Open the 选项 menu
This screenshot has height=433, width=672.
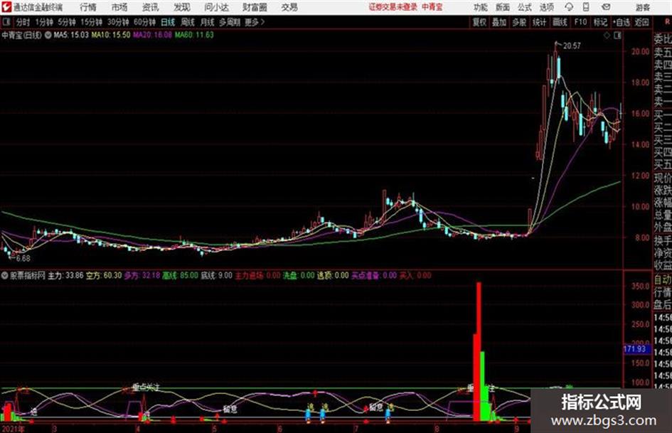point(547,7)
